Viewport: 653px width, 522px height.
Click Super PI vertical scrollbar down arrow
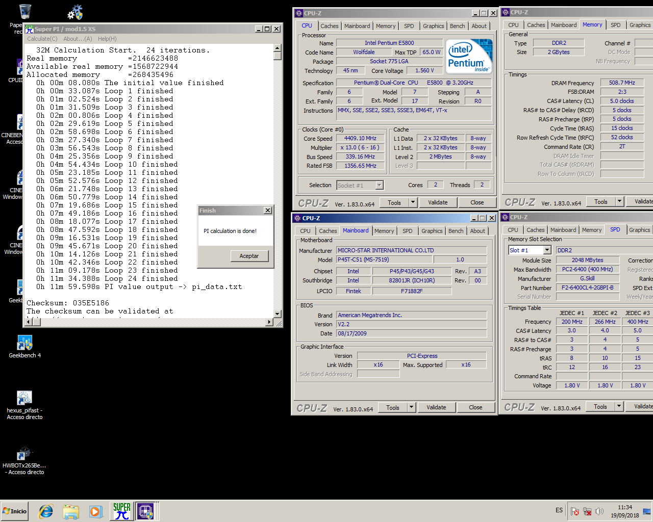(x=278, y=314)
